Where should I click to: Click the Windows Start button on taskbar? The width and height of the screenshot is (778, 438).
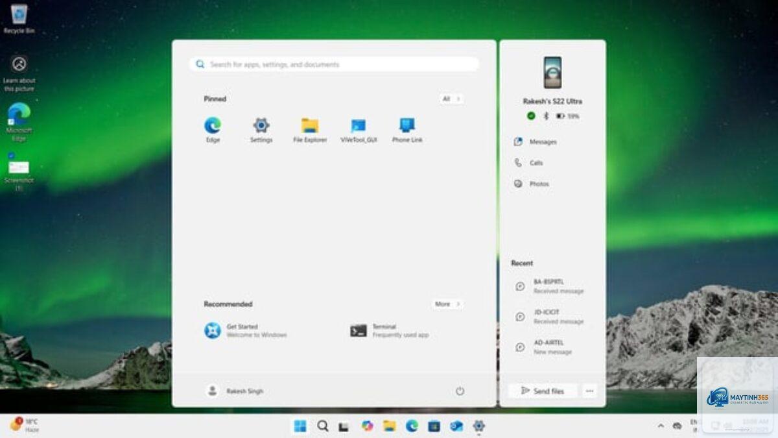[300, 426]
